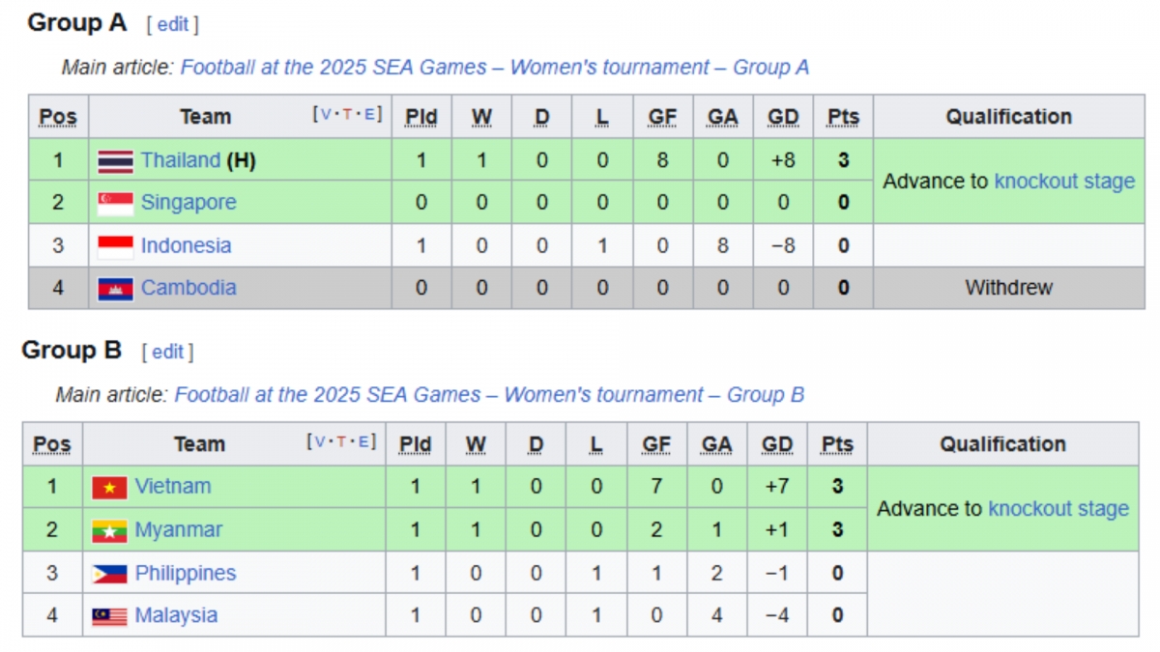The width and height of the screenshot is (1160, 652).
Task: Click the GD column header in Group A
Action: click(x=783, y=117)
